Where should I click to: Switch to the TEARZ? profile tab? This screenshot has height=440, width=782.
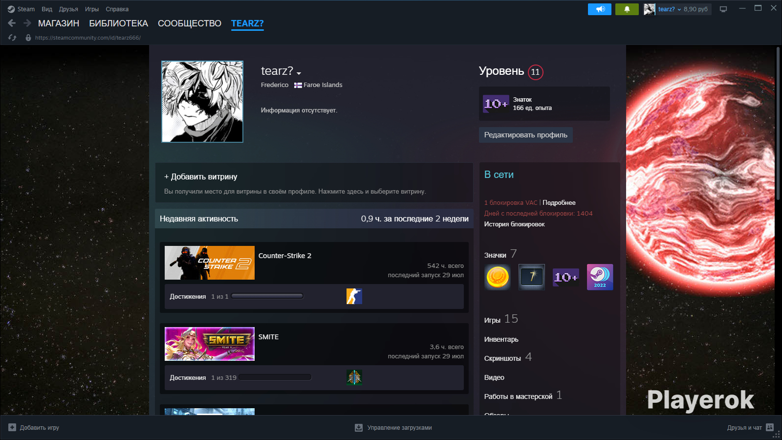pos(247,23)
